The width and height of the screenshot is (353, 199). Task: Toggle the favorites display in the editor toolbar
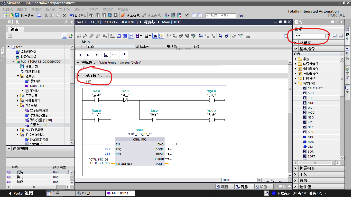pyautogui.click(x=161, y=36)
